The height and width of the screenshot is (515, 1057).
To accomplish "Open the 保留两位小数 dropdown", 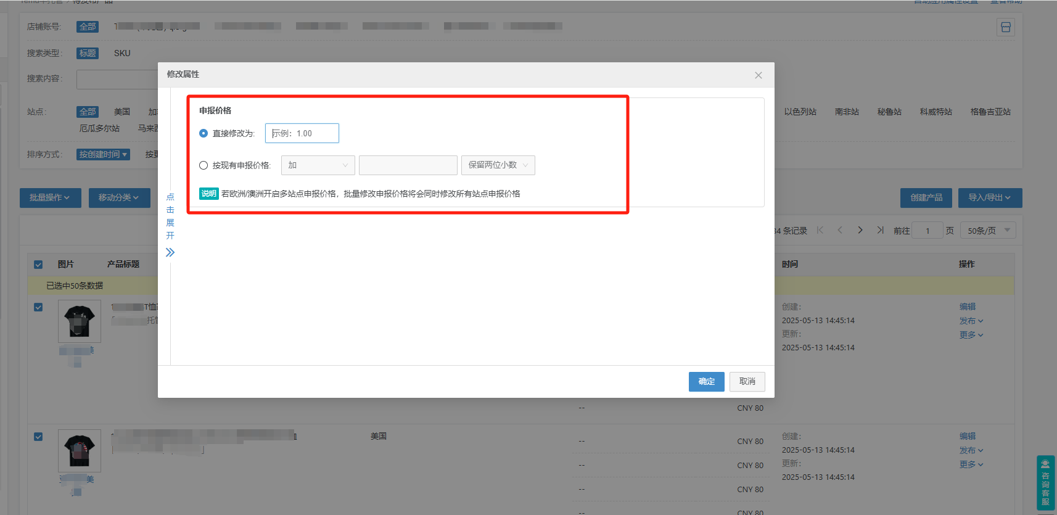I will pyautogui.click(x=498, y=165).
